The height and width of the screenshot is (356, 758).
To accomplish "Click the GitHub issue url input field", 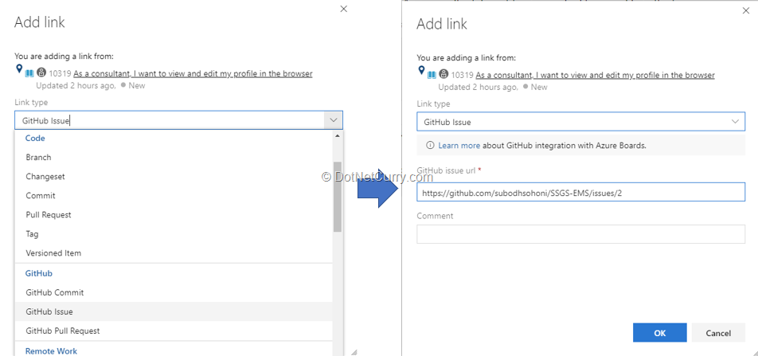I will coord(580,192).
